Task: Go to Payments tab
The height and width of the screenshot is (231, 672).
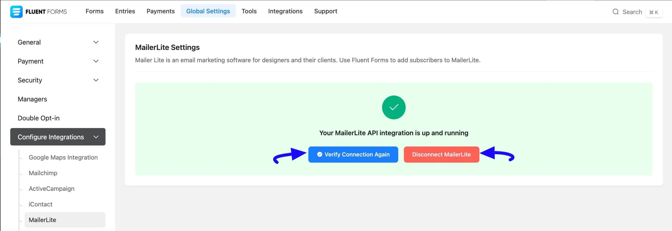Action: tap(160, 11)
